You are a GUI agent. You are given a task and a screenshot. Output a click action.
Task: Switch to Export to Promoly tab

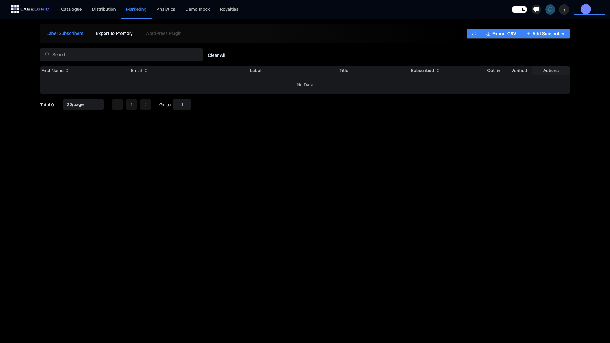coord(114,33)
